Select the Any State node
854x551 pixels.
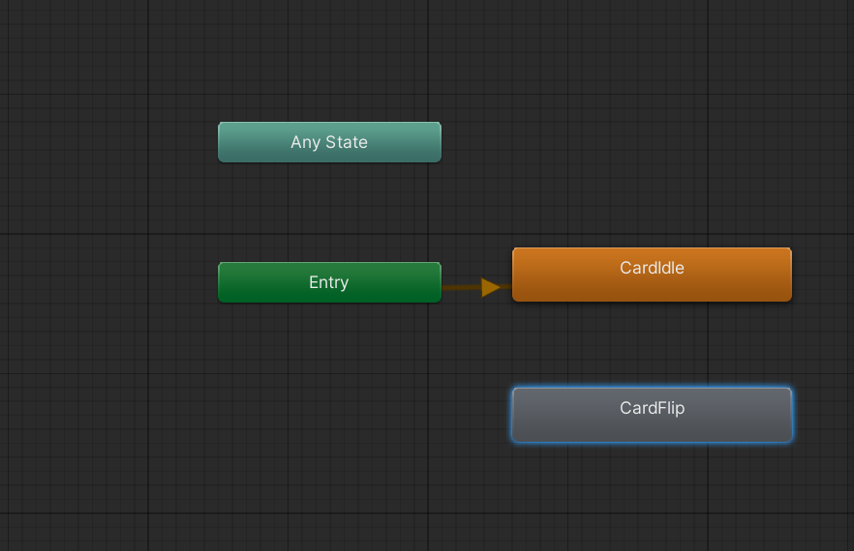[x=329, y=142]
